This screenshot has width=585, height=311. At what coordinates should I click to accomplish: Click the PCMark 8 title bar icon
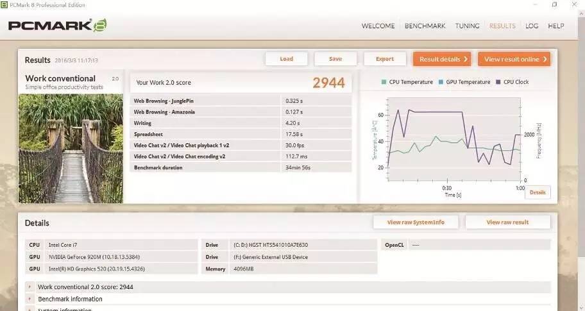tap(4, 5)
